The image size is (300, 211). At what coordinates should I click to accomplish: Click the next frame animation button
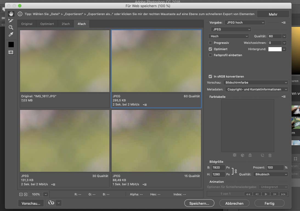click(x=275, y=194)
